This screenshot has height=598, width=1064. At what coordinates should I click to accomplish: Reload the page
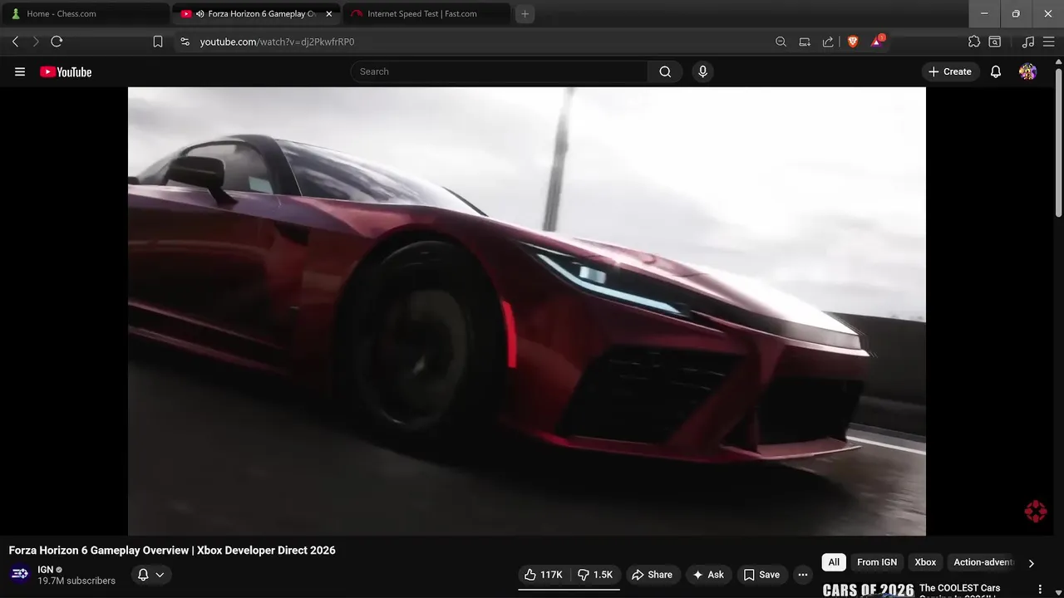pos(57,42)
